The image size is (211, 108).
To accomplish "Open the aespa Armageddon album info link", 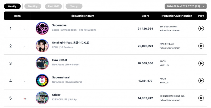I will (x=74, y=30).
